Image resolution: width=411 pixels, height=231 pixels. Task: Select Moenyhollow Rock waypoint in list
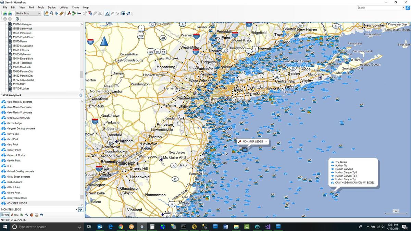click(17, 198)
